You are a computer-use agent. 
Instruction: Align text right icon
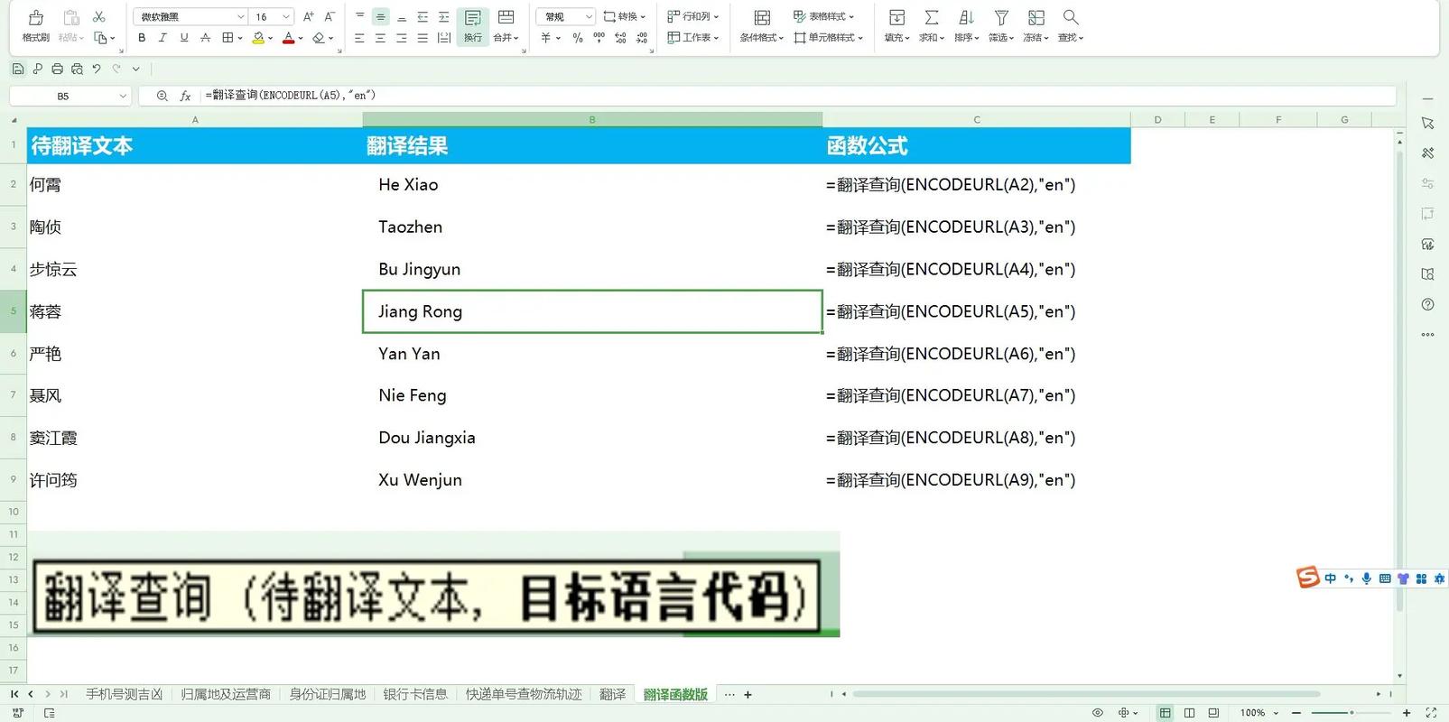[x=402, y=38]
